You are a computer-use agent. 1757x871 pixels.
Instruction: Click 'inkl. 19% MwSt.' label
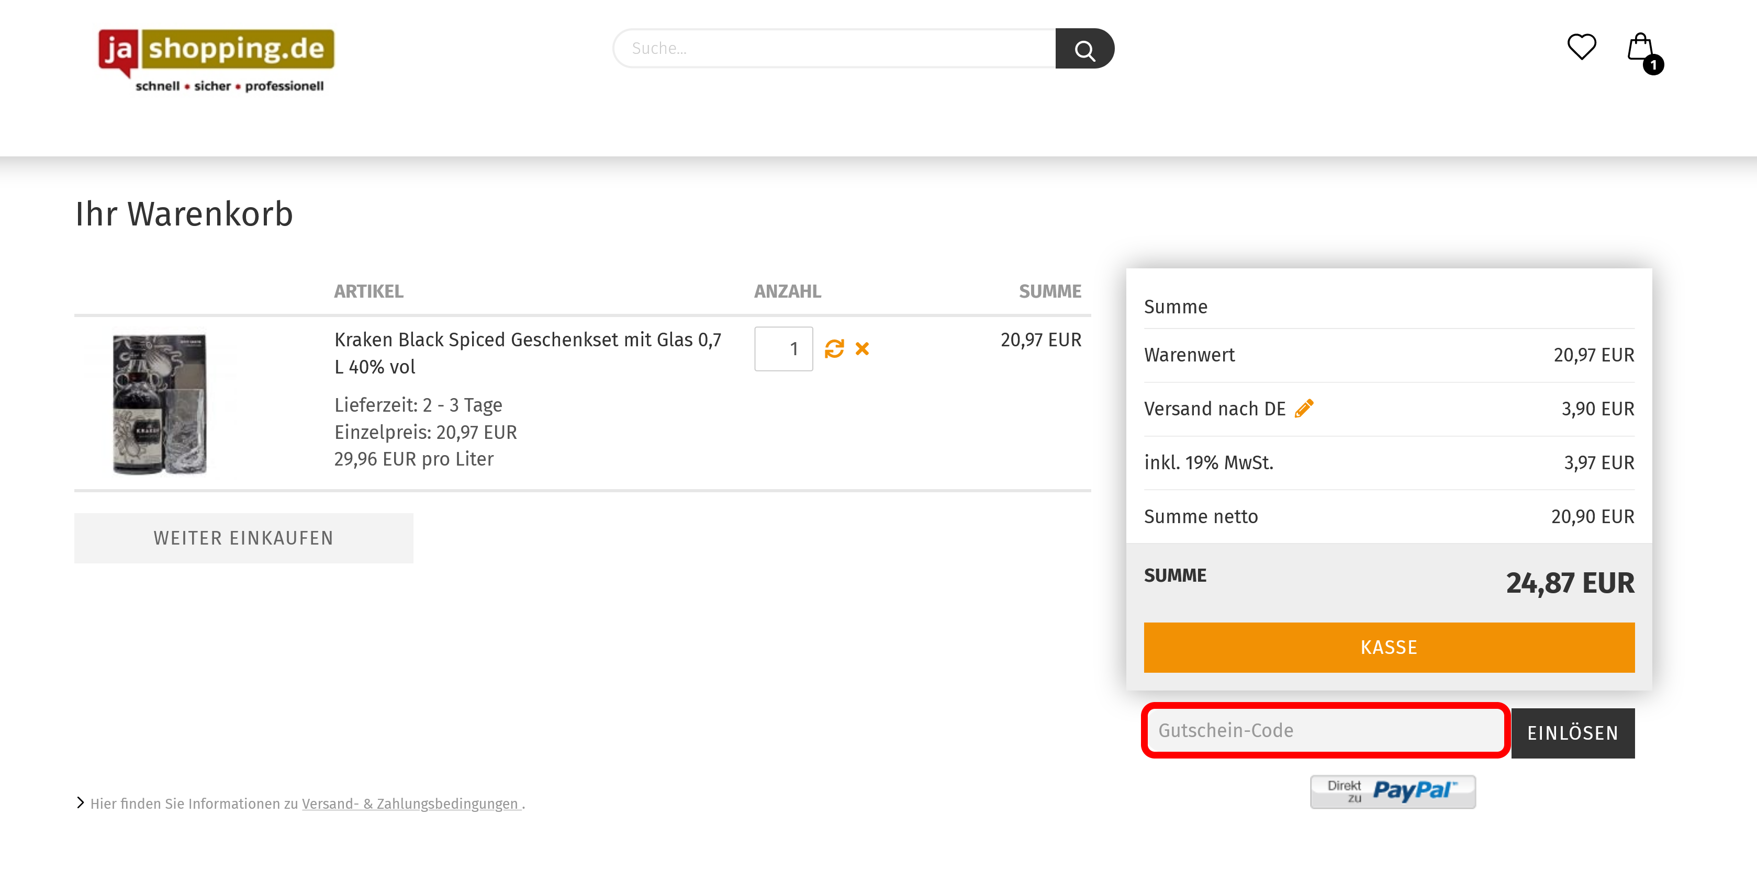1208,463
